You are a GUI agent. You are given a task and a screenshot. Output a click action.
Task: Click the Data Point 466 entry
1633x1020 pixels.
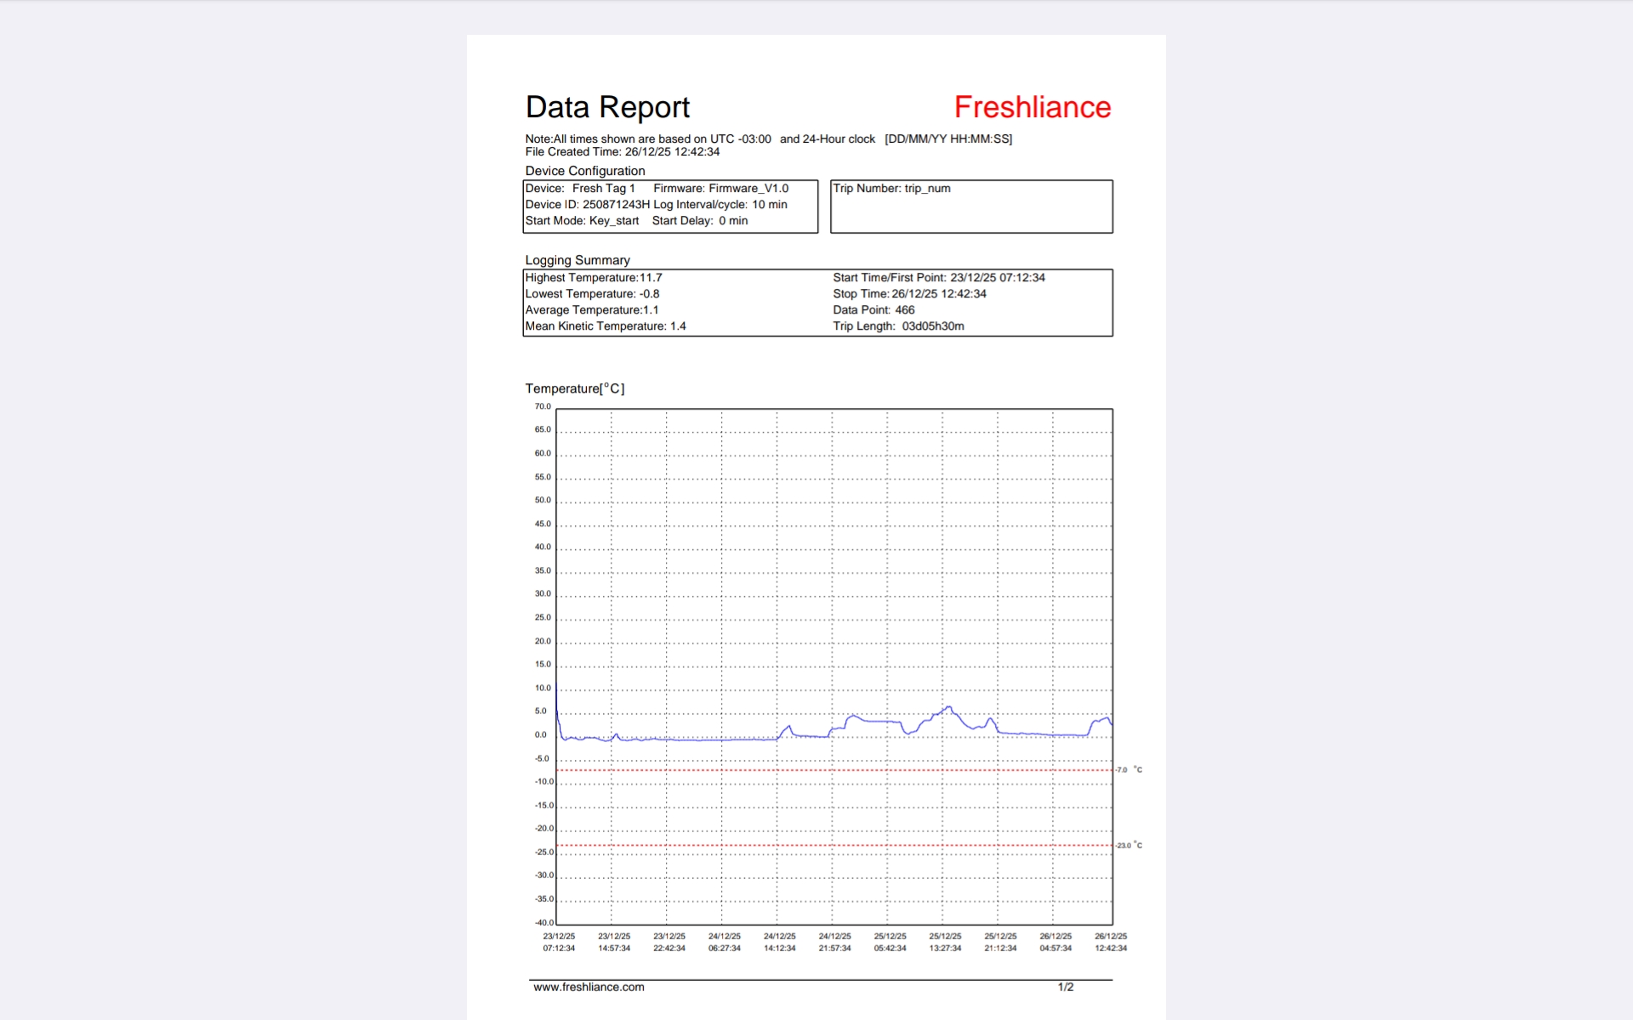[873, 310]
